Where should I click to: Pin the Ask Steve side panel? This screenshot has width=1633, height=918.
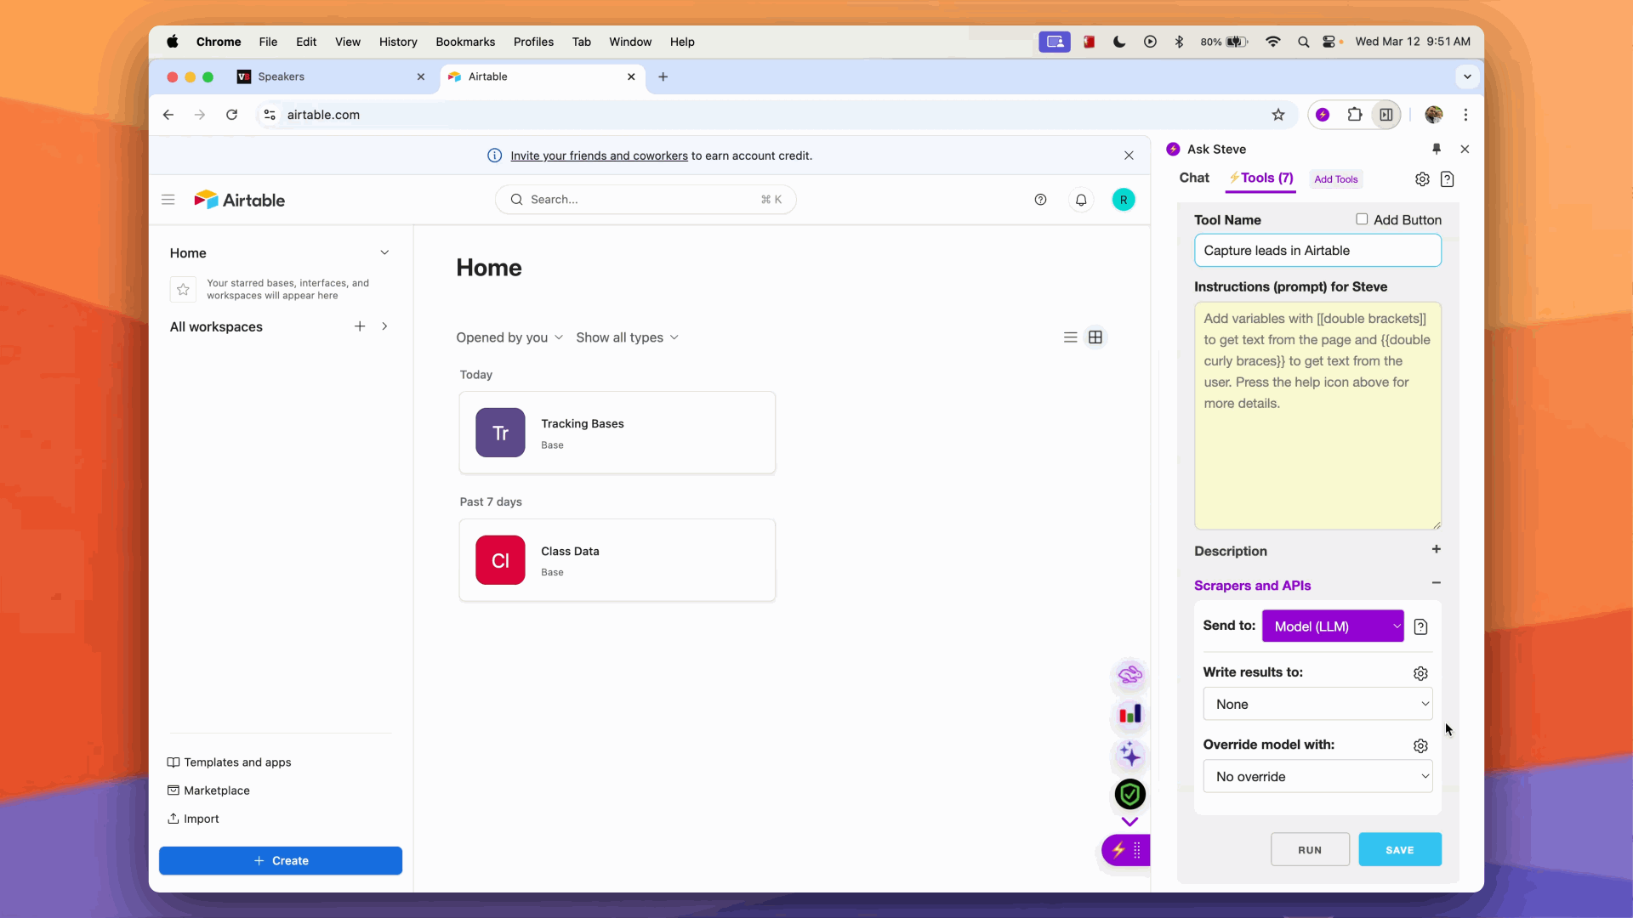[1437, 149]
